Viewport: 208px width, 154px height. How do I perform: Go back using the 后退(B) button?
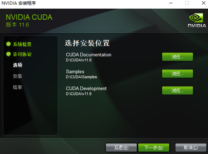coord(121,148)
